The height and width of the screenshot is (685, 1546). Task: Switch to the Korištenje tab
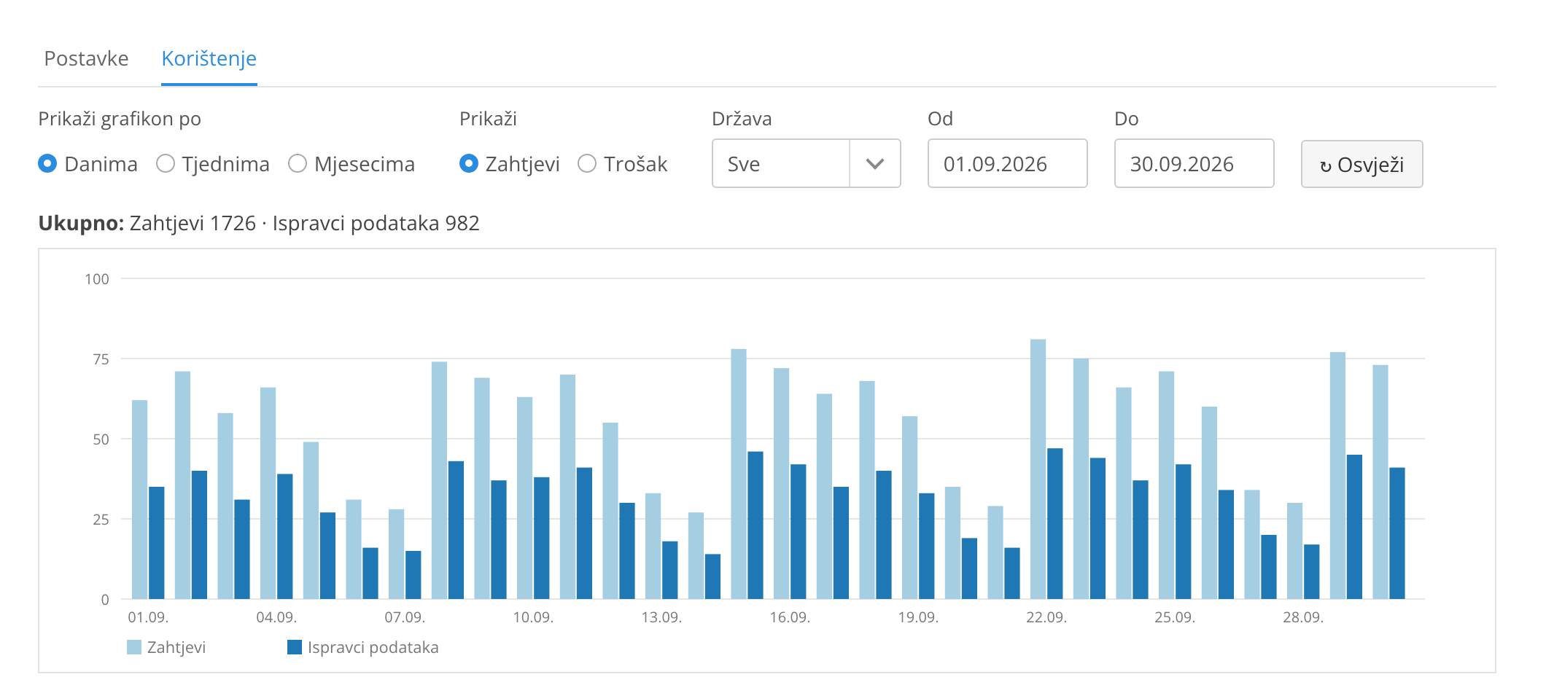[209, 58]
